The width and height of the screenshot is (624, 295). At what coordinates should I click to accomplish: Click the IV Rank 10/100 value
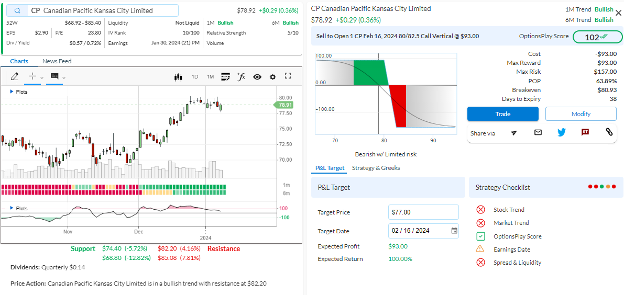191,33
